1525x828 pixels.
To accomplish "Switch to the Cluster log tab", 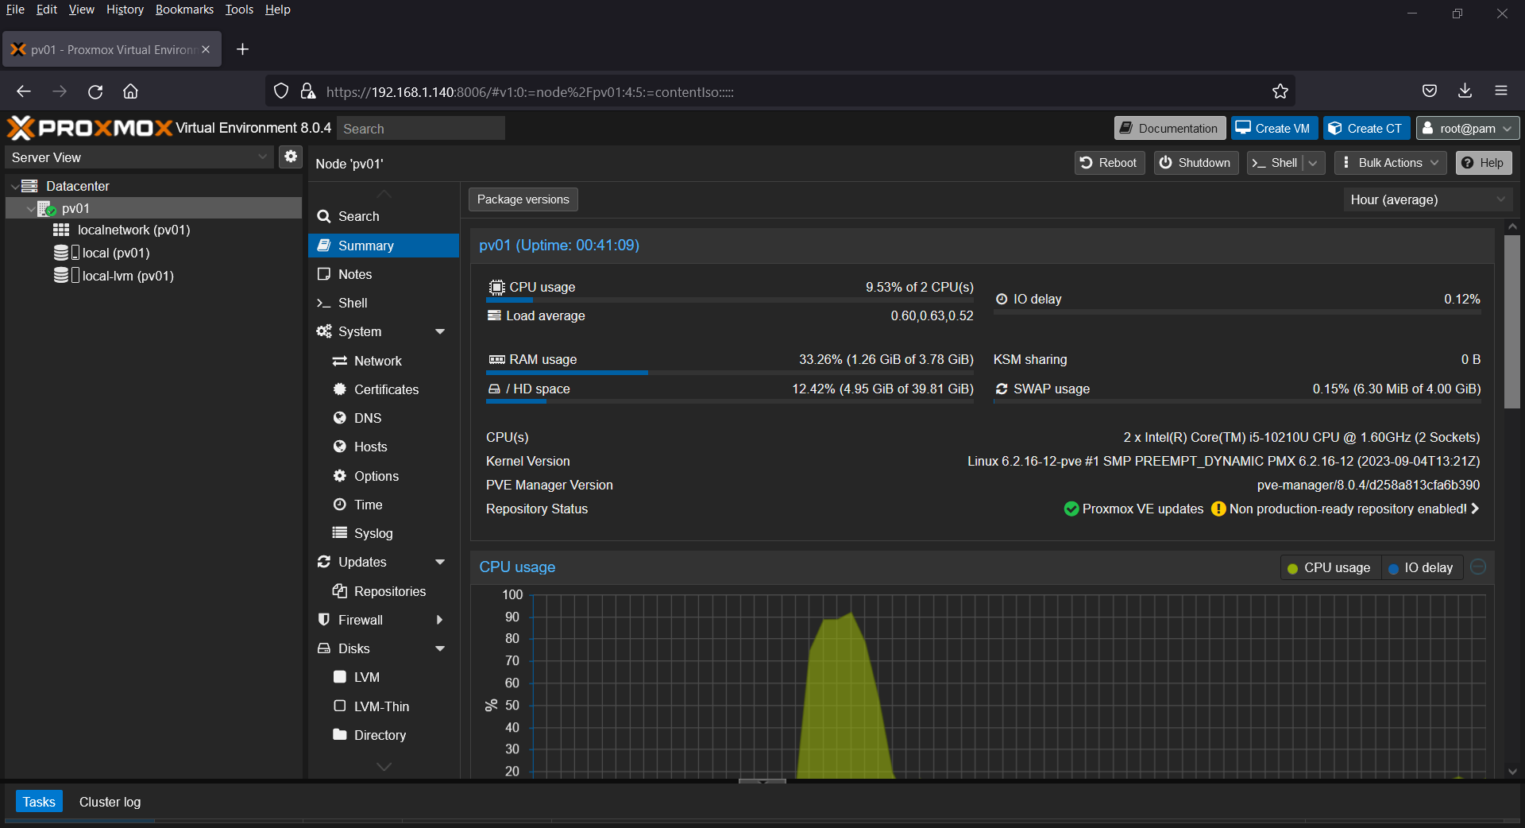I will (x=110, y=802).
